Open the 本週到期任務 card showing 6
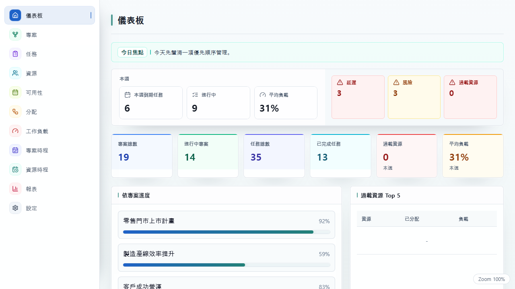This screenshot has width=515, height=289. point(151,103)
